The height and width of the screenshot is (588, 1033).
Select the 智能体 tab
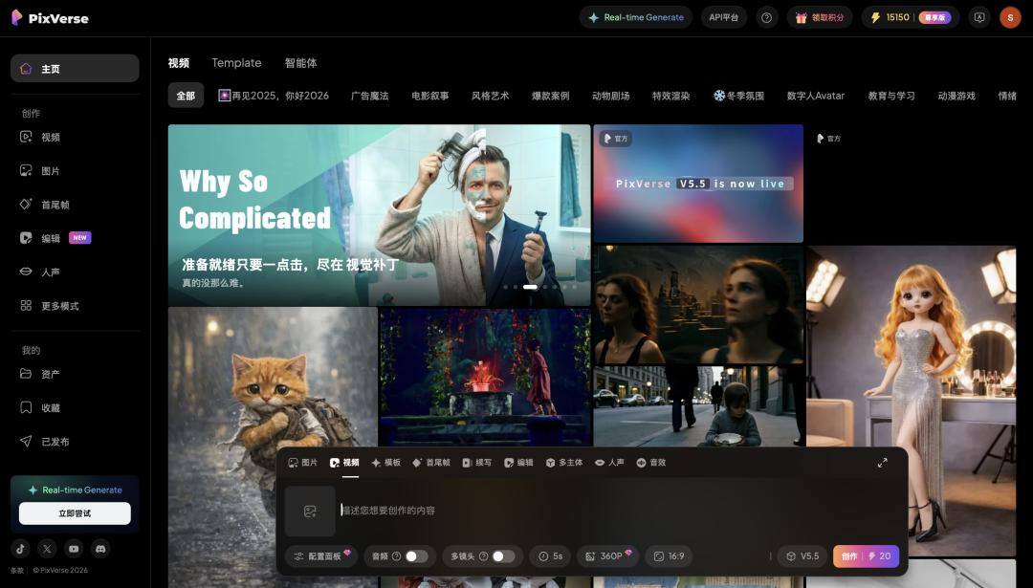[x=302, y=62]
